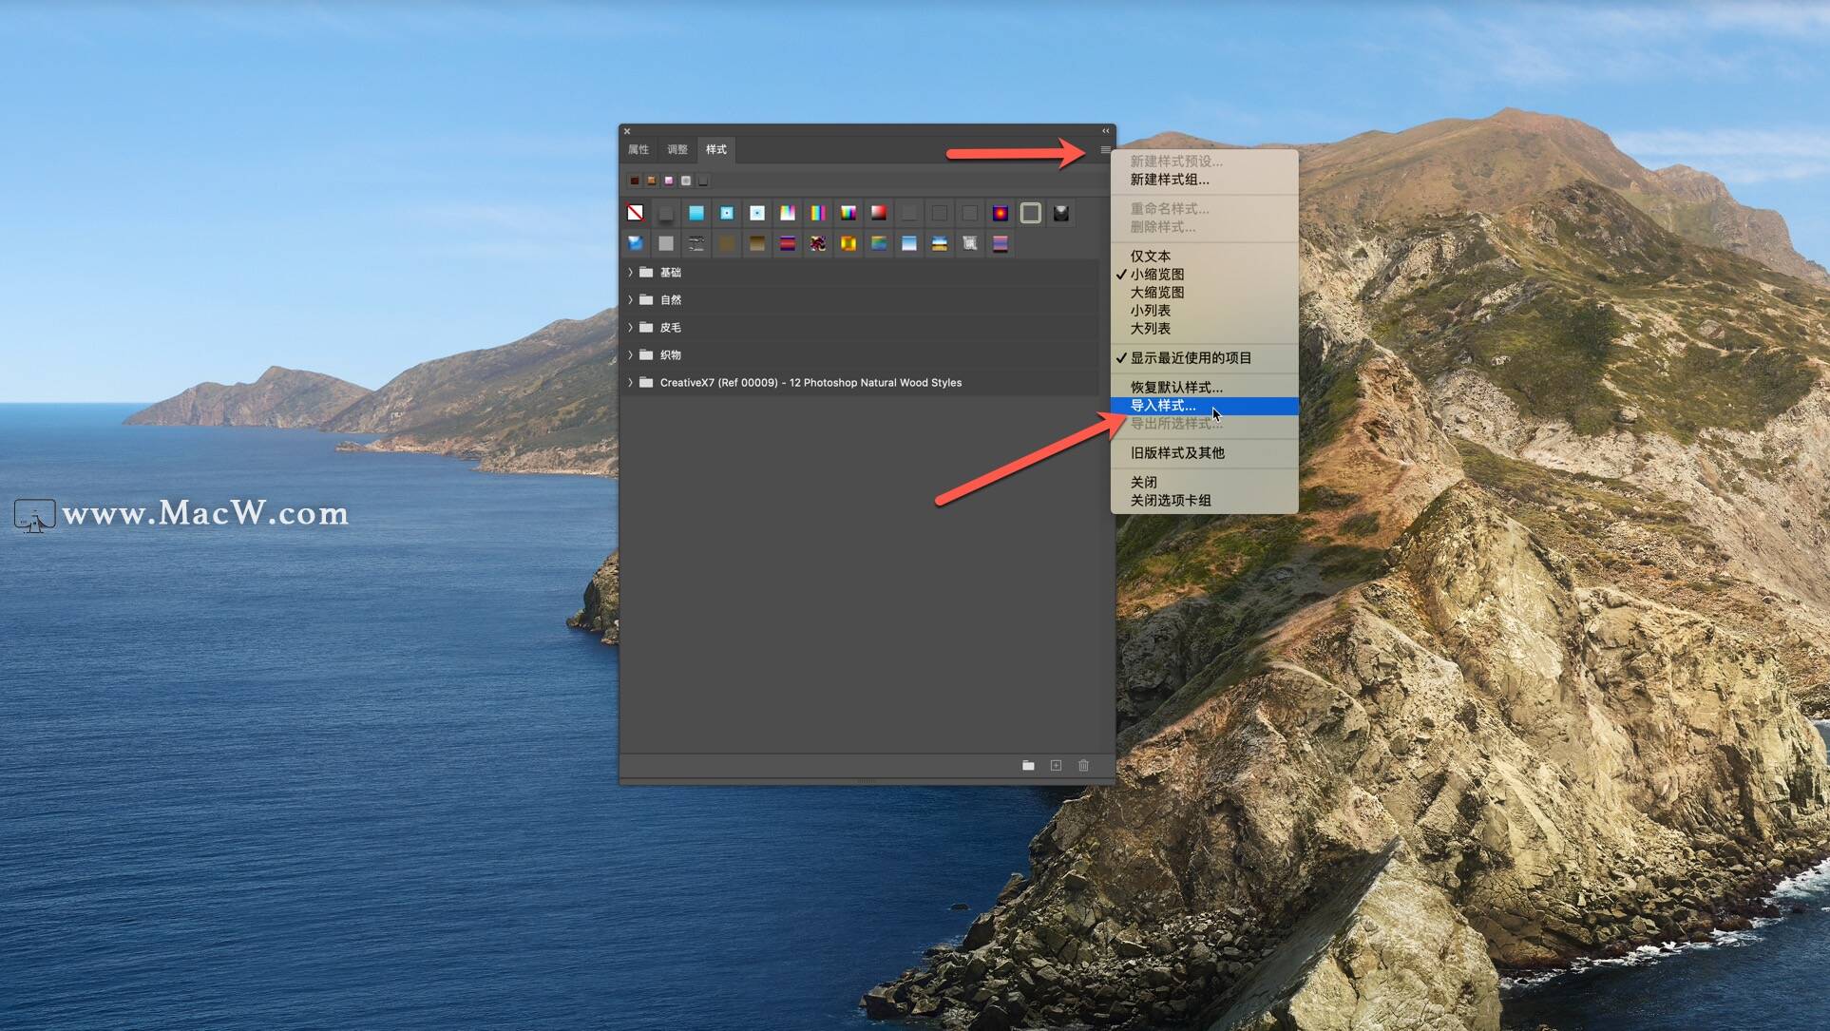The width and height of the screenshot is (1830, 1031).
Task: Open the Styles panel hamburger menu
Action: pyautogui.click(x=1105, y=150)
